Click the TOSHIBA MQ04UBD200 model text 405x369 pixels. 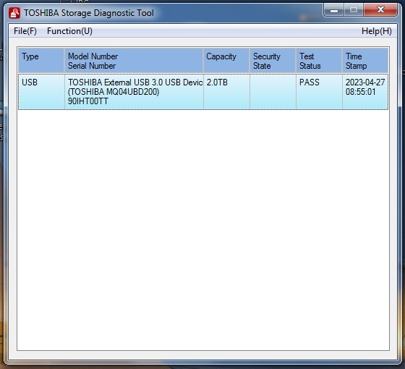click(x=114, y=92)
